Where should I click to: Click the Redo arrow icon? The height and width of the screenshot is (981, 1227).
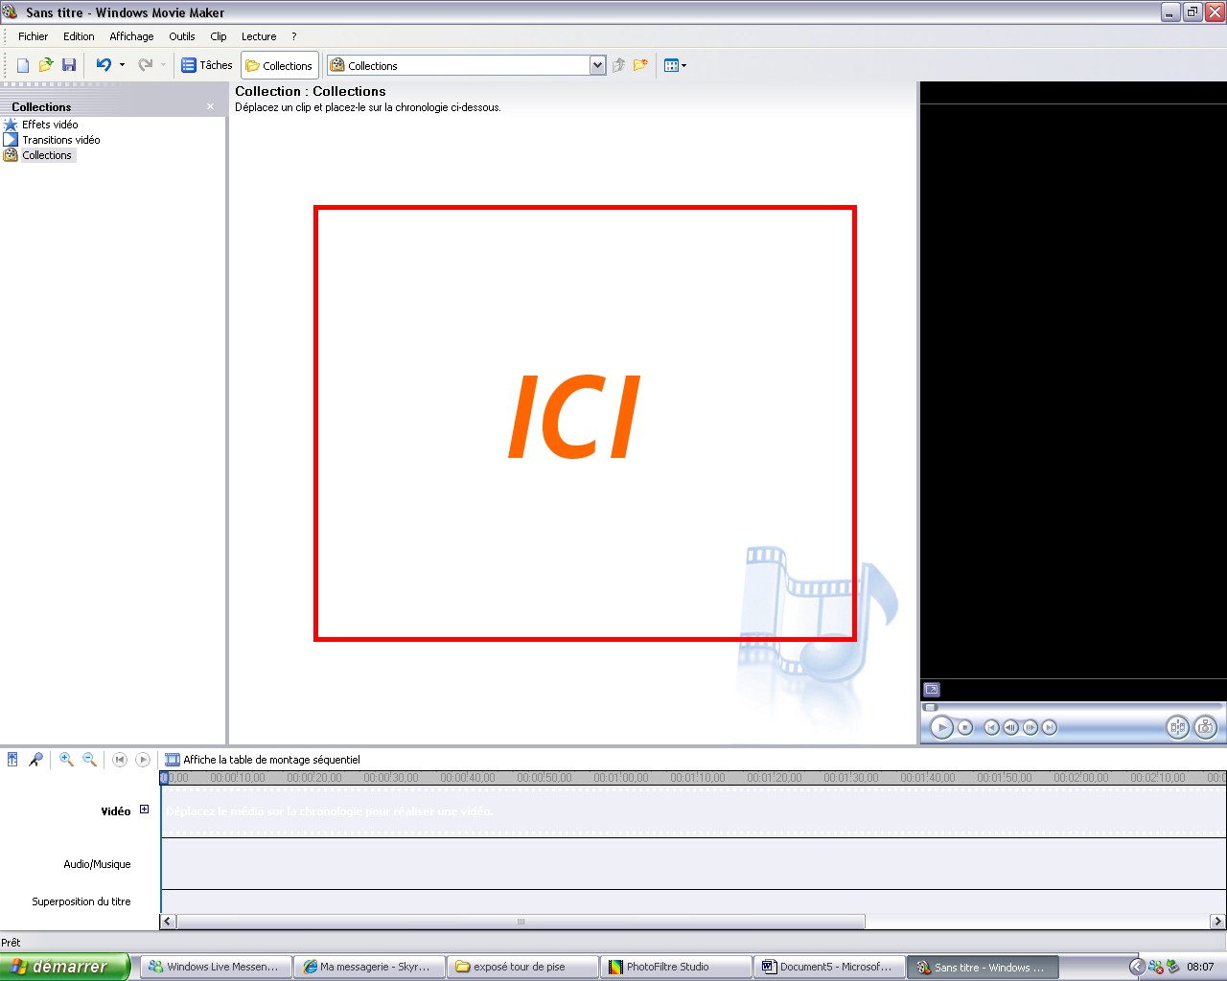pyautogui.click(x=146, y=65)
